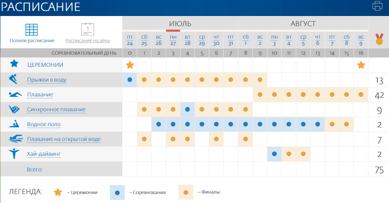Image resolution: width=389 pixels, height=203 pixels.
Task: Select date вс 9 August
Action: (361, 40)
